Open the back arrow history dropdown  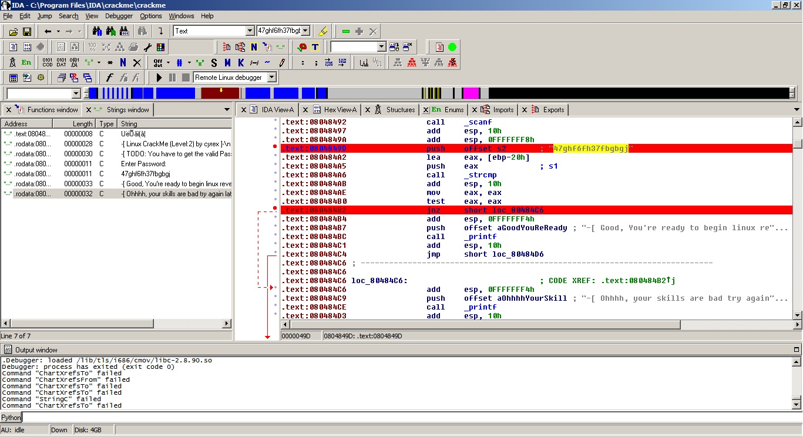[58, 31]
